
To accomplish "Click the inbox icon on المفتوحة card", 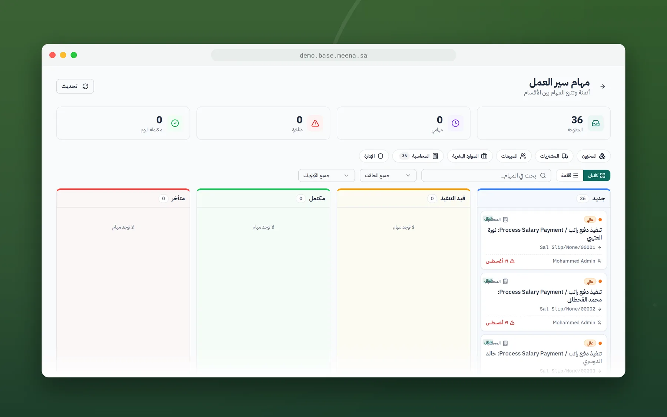I will 595,123.
